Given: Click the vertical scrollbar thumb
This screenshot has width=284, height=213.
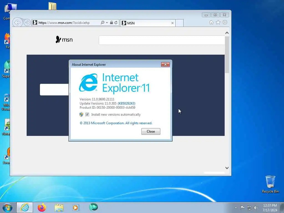Looking at the screenshot, I should pyautogui.click(x=227, y=55).
